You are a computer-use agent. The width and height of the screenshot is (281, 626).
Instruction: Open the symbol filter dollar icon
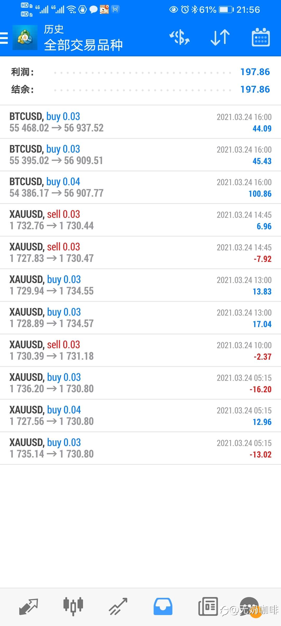pos(180,38)
